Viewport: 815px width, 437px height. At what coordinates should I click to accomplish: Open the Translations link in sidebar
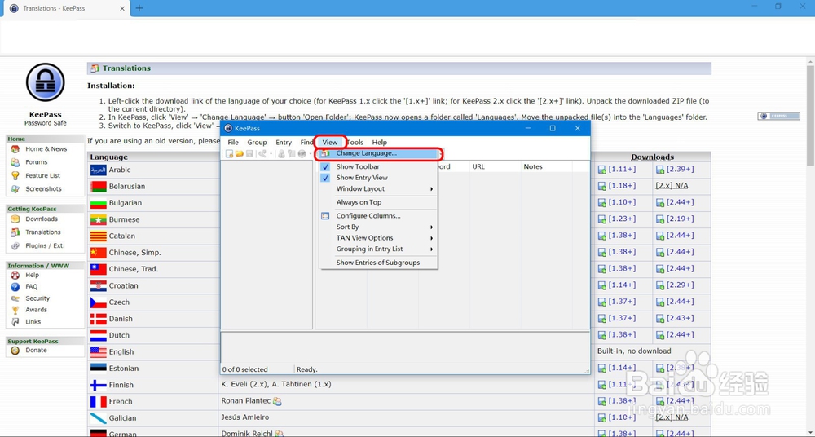click(x=43, y=232)
